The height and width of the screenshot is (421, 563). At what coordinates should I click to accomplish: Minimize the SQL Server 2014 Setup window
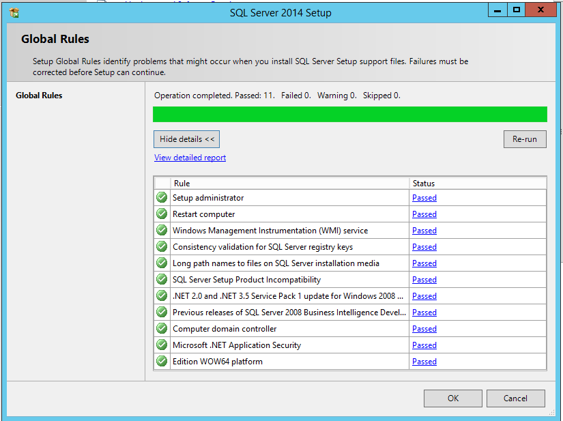pyautogui.click(x=497, y=10)
